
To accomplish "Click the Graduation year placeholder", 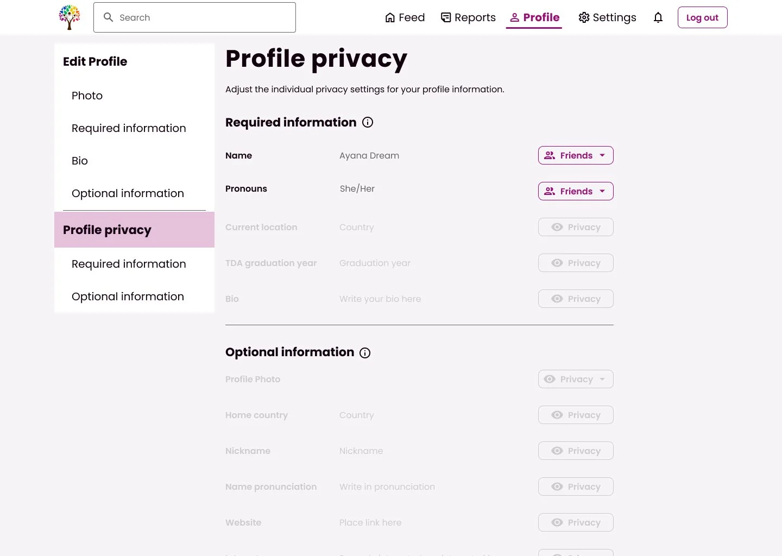I will [x=375, y=263].
